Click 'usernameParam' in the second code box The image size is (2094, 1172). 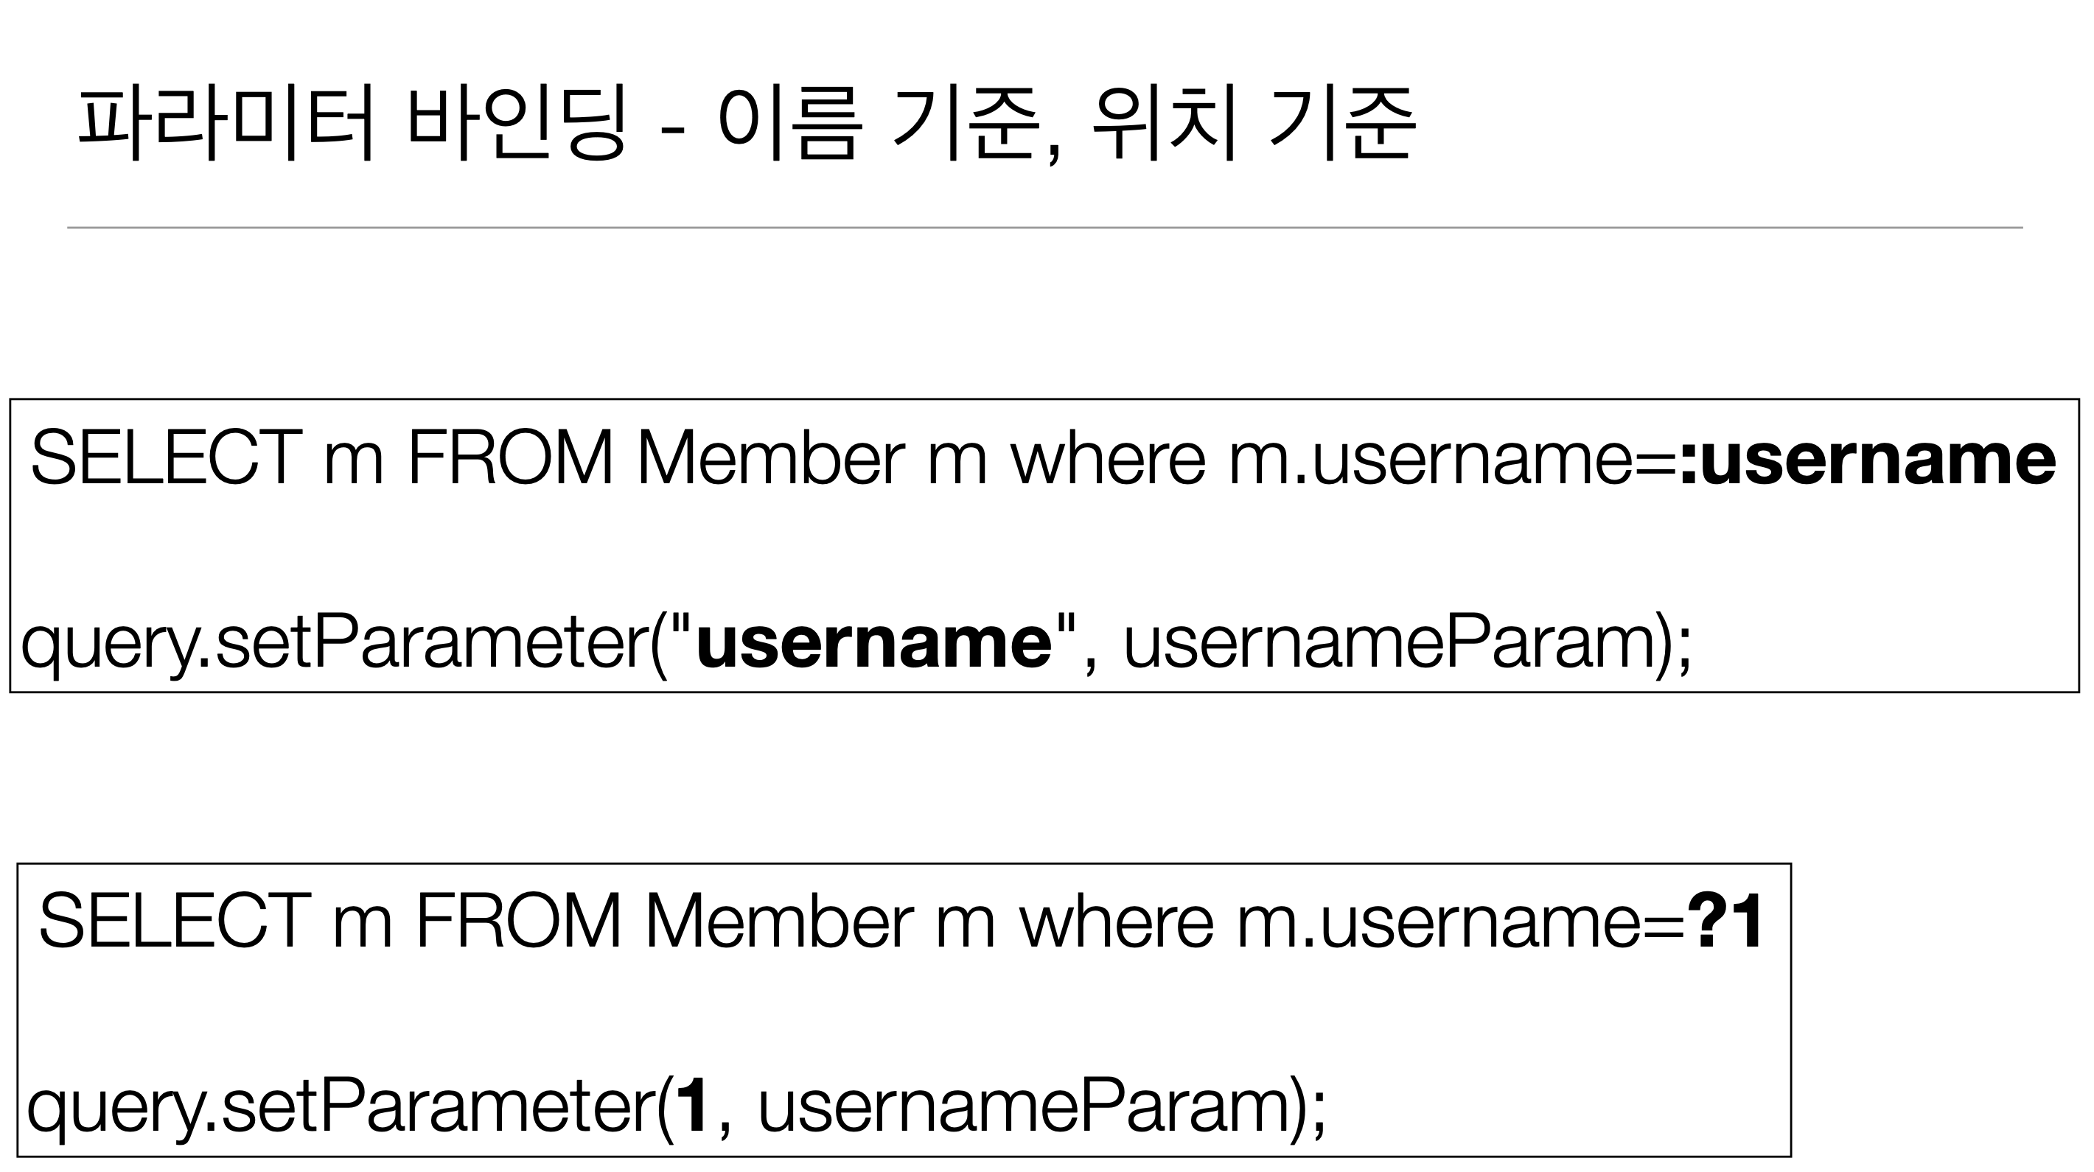[1022, 1106]
